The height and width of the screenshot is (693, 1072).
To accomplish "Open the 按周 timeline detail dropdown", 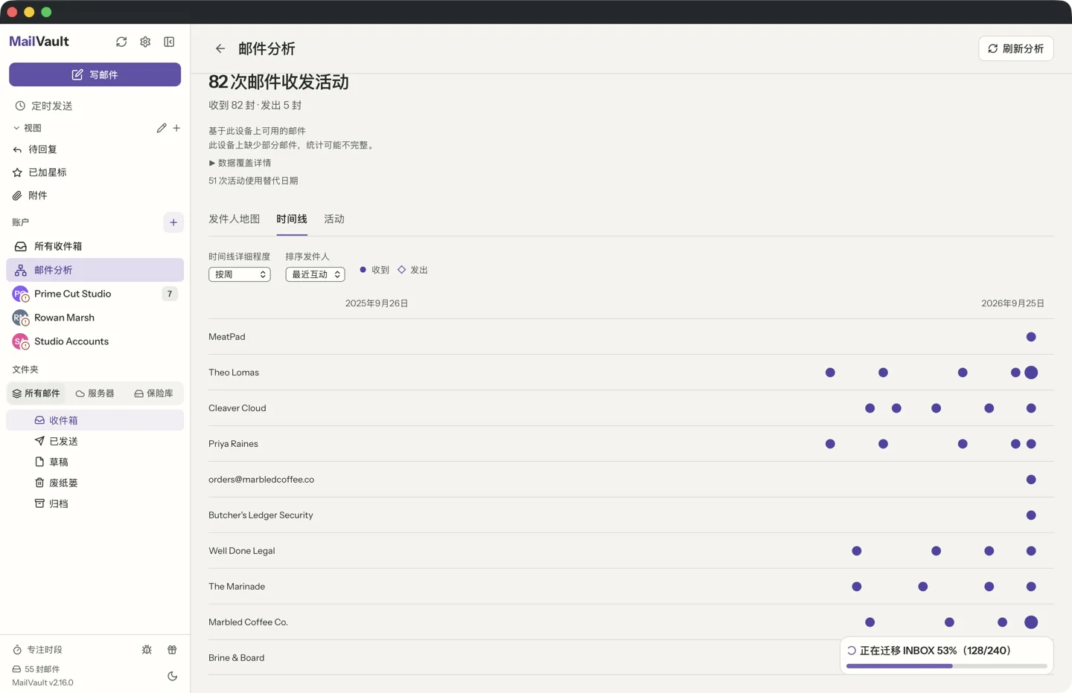I will pyautogui.click(x=240, y=274).
